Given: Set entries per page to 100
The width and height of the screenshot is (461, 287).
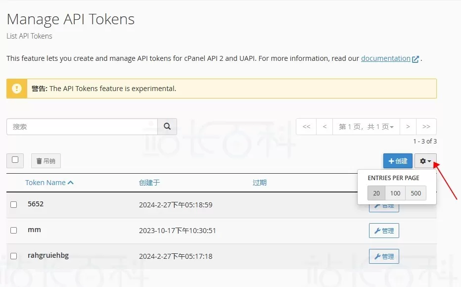Looking at the screenshot, I should [x=395, y=193].
